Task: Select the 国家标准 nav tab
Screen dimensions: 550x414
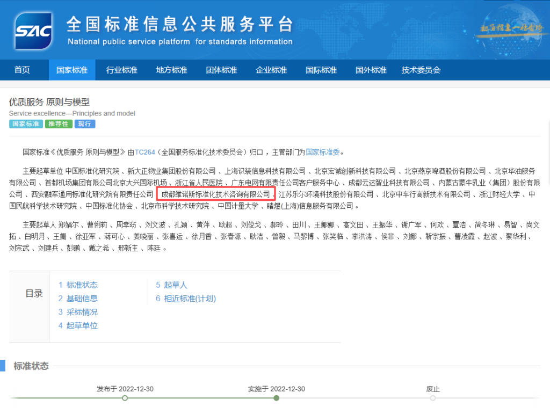Action: click(72, 70)
